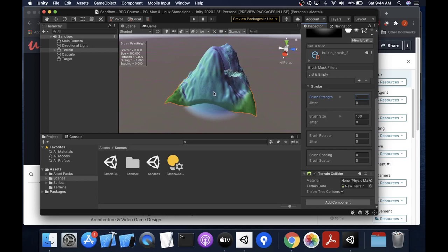Expand the Packages folder
This screenshot has height=252, width=448.
(x=43, y=192)
